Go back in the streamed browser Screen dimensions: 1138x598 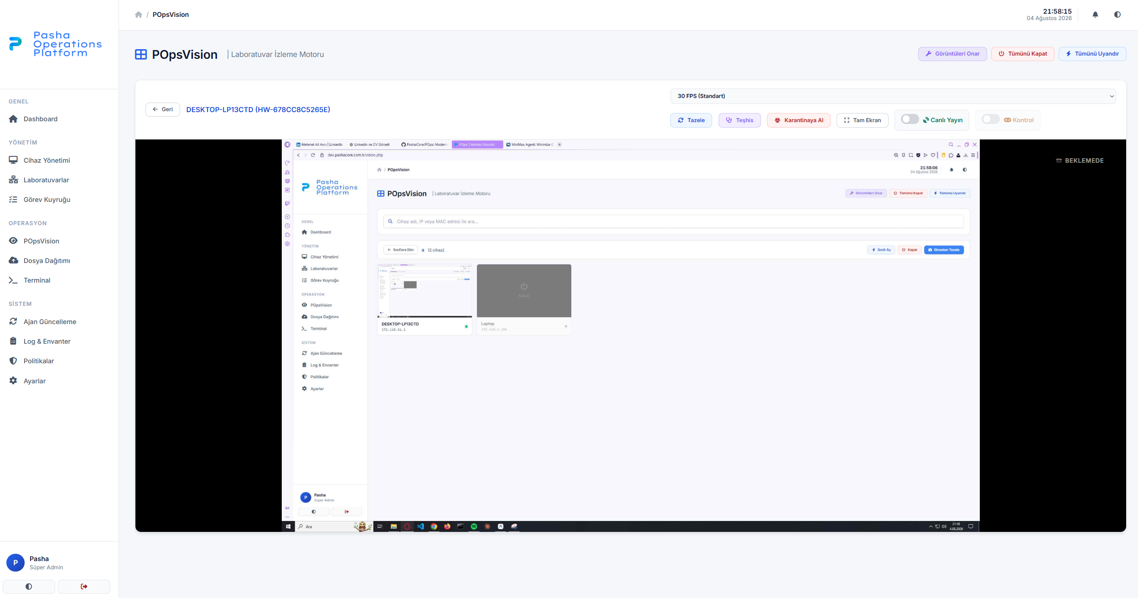[299, 155]
